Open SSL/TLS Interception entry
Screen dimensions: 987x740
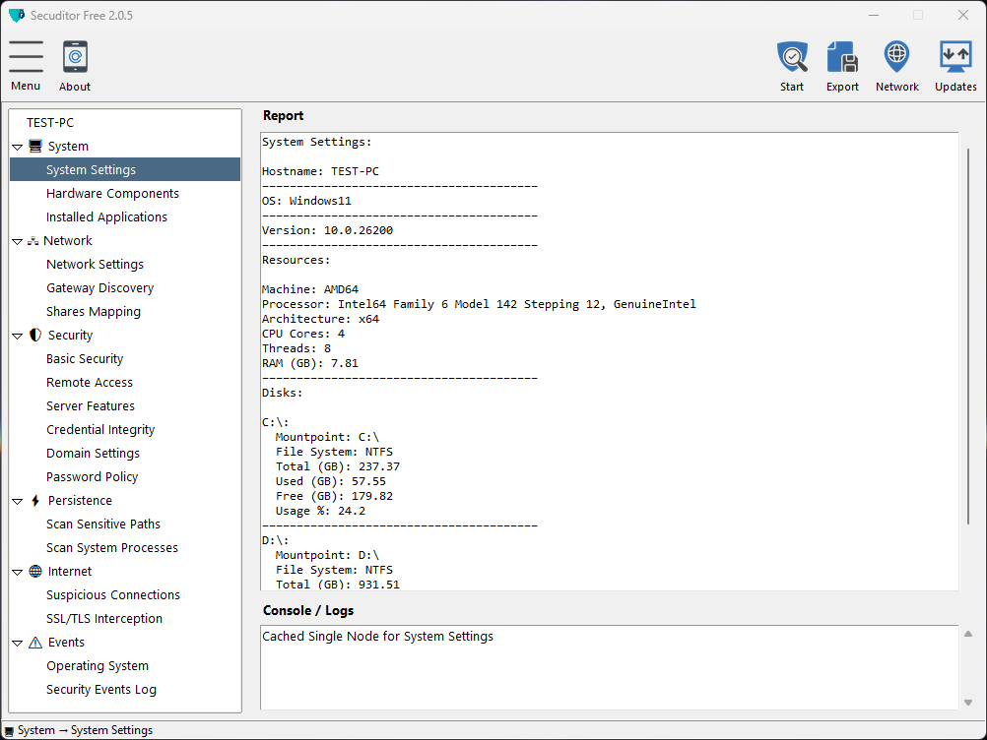click(104, 619)
